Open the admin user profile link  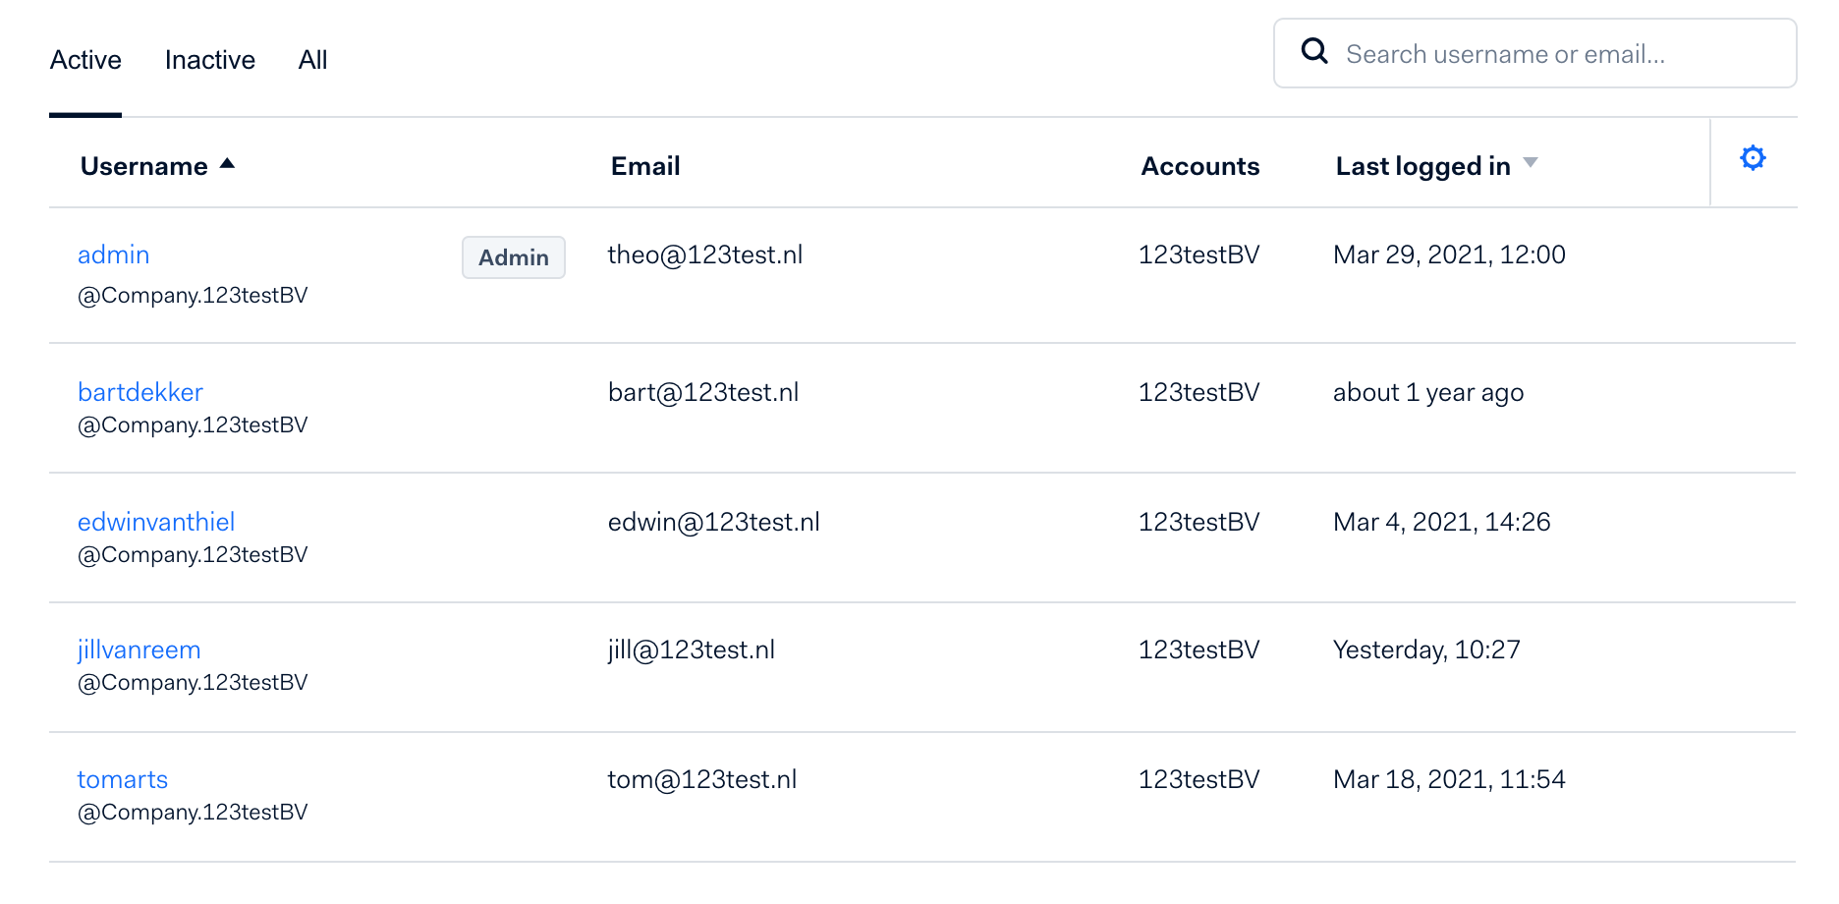click(x=113, y=254)
